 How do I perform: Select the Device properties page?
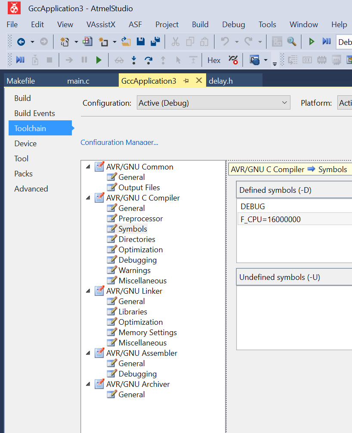tap(25, 143)
